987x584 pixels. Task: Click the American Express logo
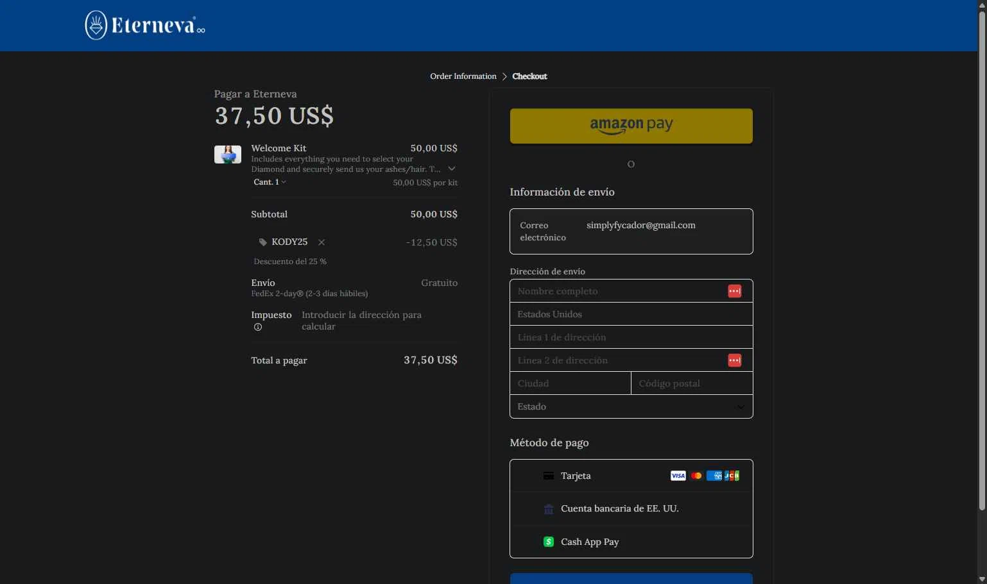714,476
